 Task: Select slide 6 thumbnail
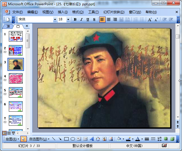[16, 106]
